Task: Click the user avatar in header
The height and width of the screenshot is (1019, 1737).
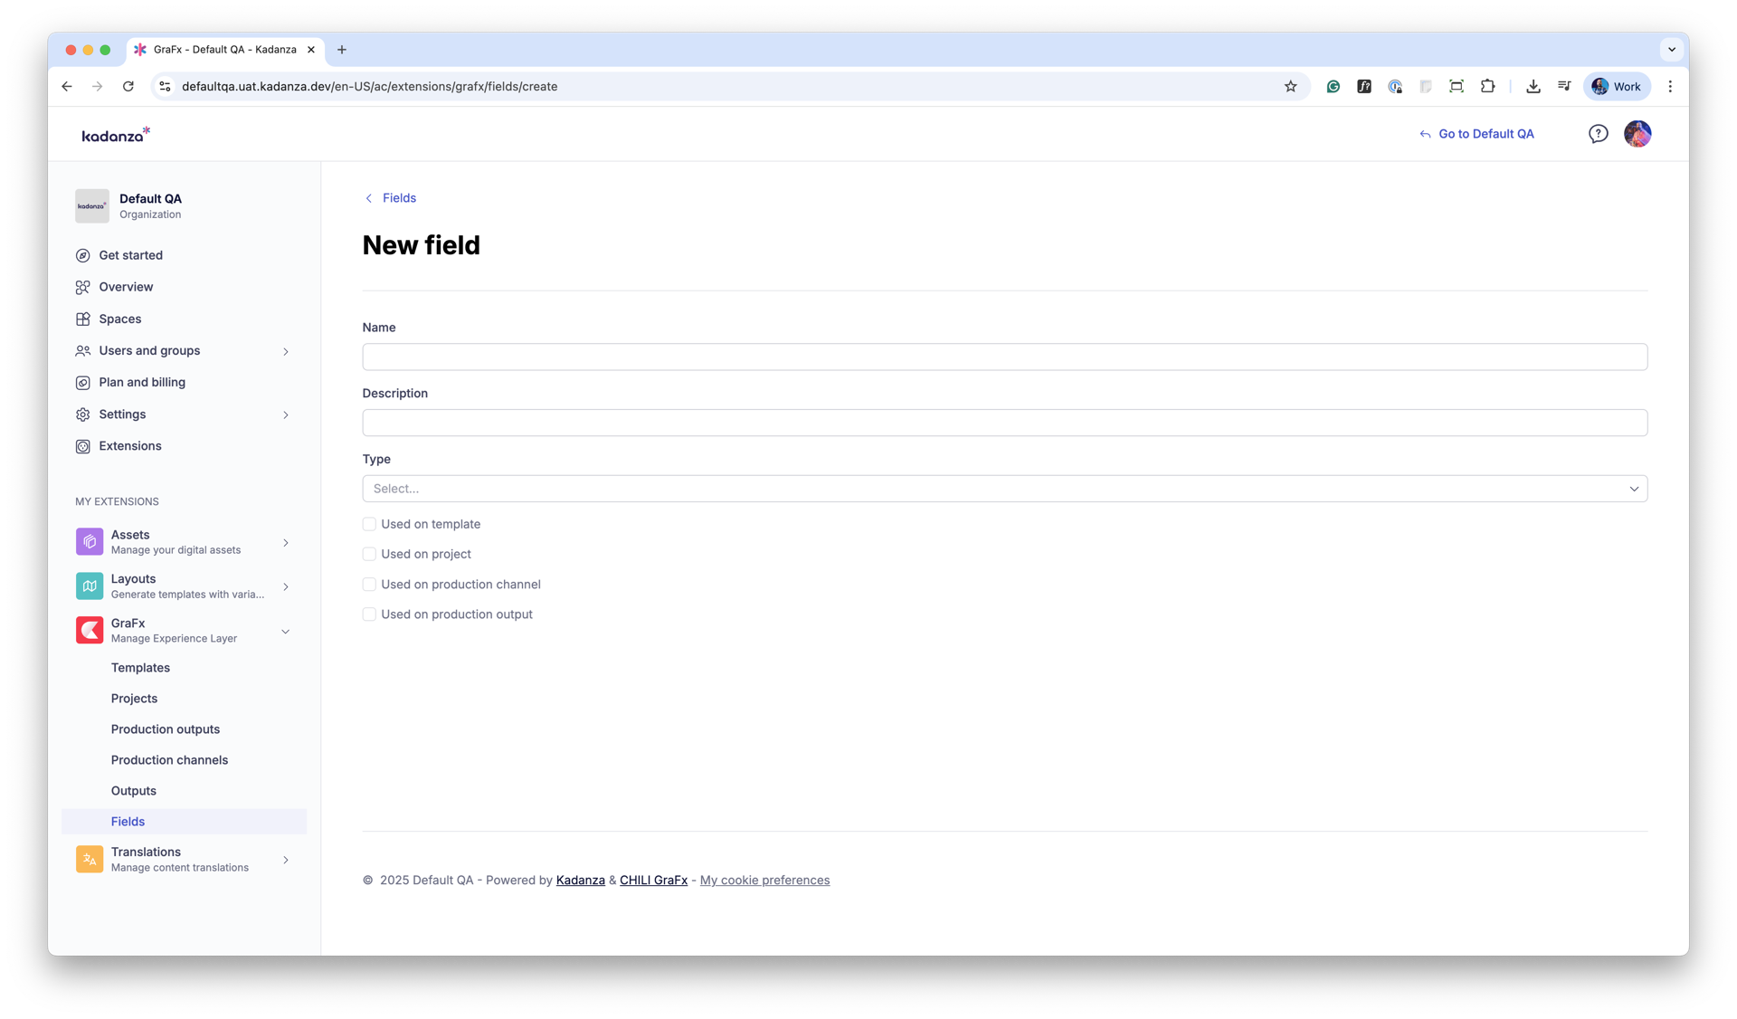Action: (1637, 134)
